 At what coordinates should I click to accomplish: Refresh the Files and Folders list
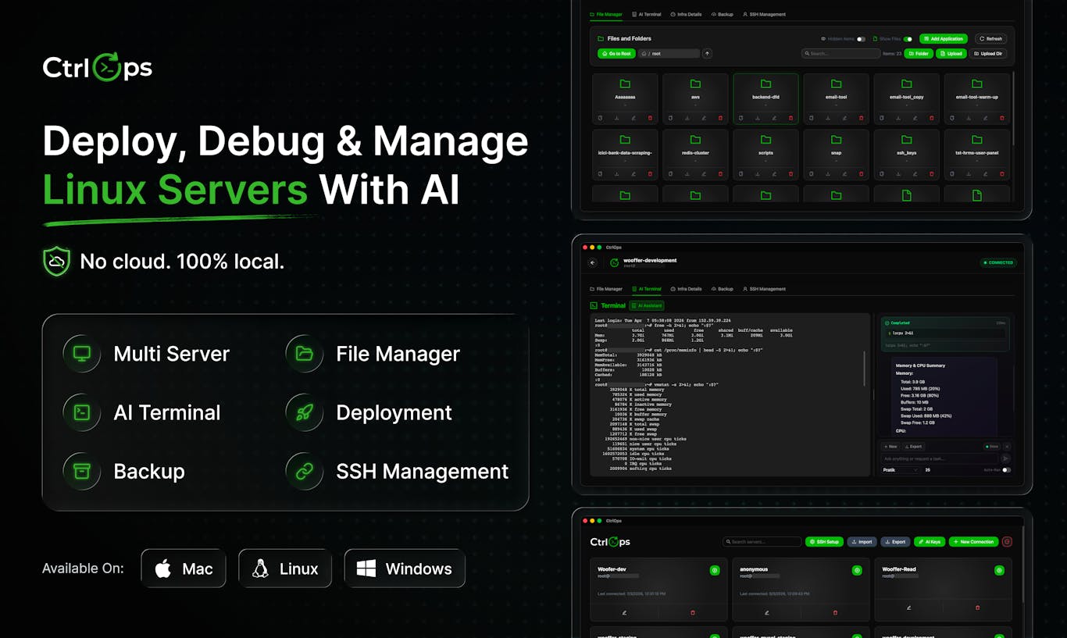point(990,38)
